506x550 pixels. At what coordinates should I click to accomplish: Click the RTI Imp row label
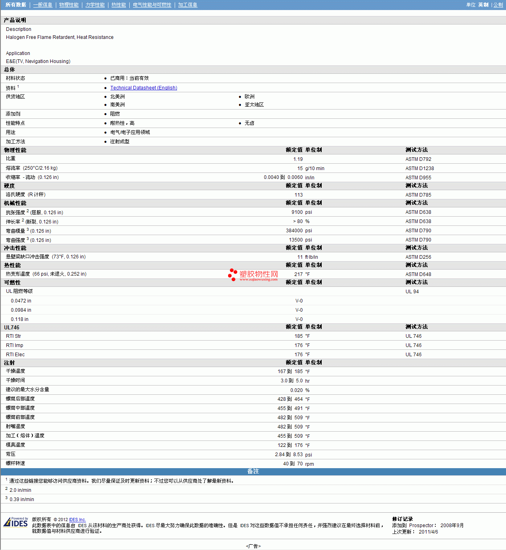(x=14, y=345)
